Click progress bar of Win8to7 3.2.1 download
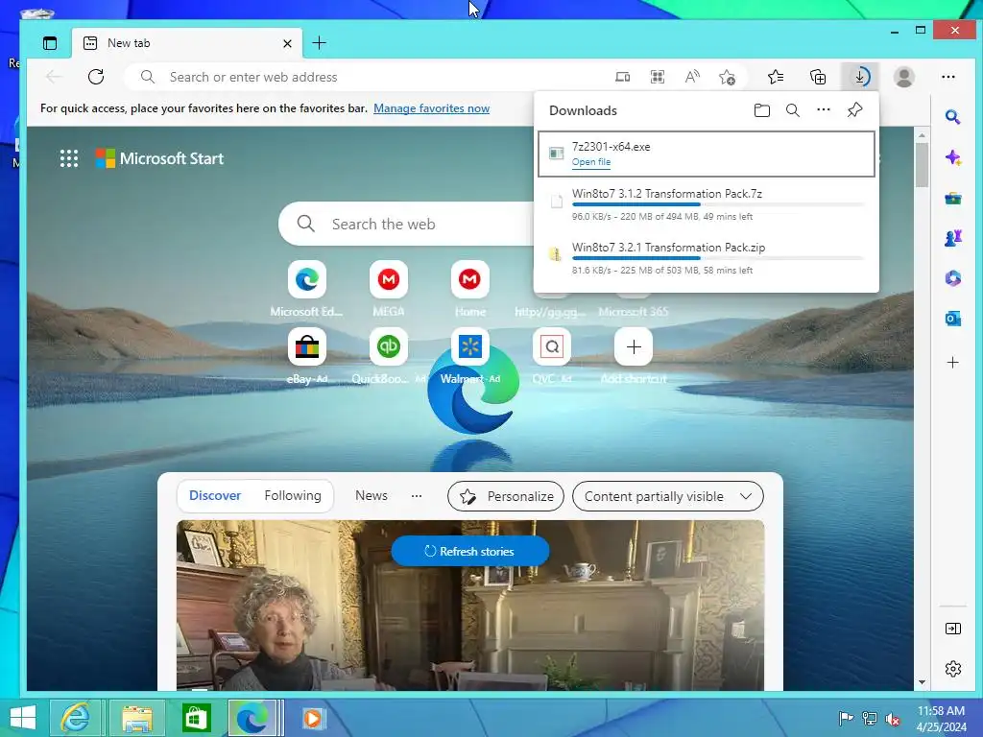Screen dimensions: 983x737 pyautogui.click(x=718, y=258)
